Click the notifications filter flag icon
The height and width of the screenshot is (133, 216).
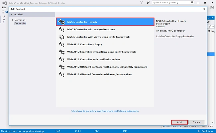click(x=141, y=2)
